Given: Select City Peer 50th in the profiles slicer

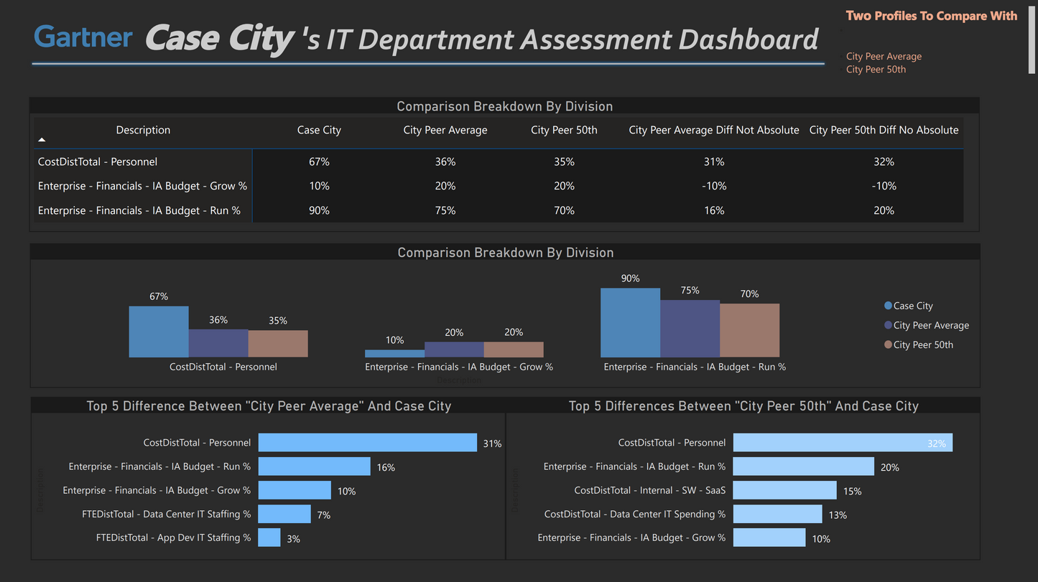Looking at the screenshot, I should tap(876, 70).
